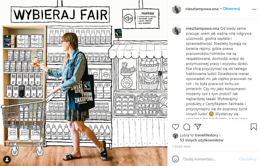Open header profile picture of niesztampowa.ona
The width and height of the screenshot is (260, 166).
click(x=176, y=9)
